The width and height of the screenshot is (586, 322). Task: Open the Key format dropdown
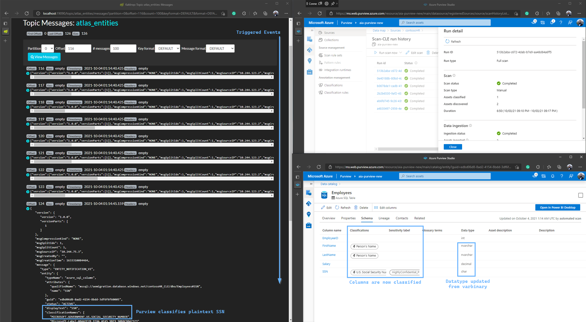[167, 48]
